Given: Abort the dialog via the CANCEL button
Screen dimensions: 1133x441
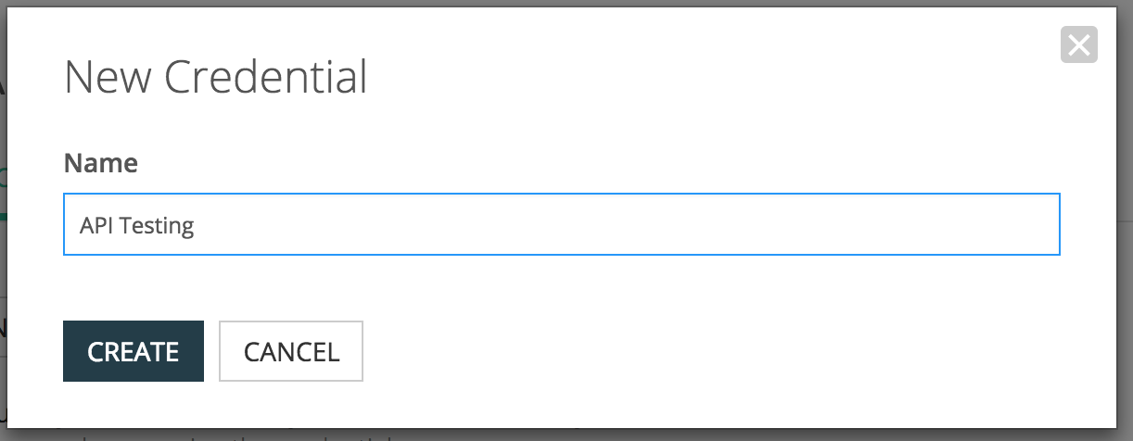Looking at the screenshot, I should 291,351.
